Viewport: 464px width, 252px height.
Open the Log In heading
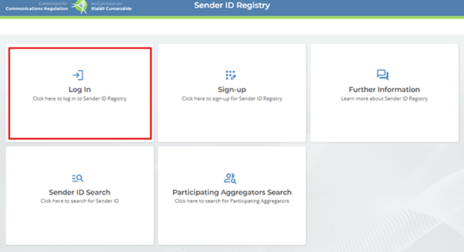pyautogui.click(x=80, y=90)
